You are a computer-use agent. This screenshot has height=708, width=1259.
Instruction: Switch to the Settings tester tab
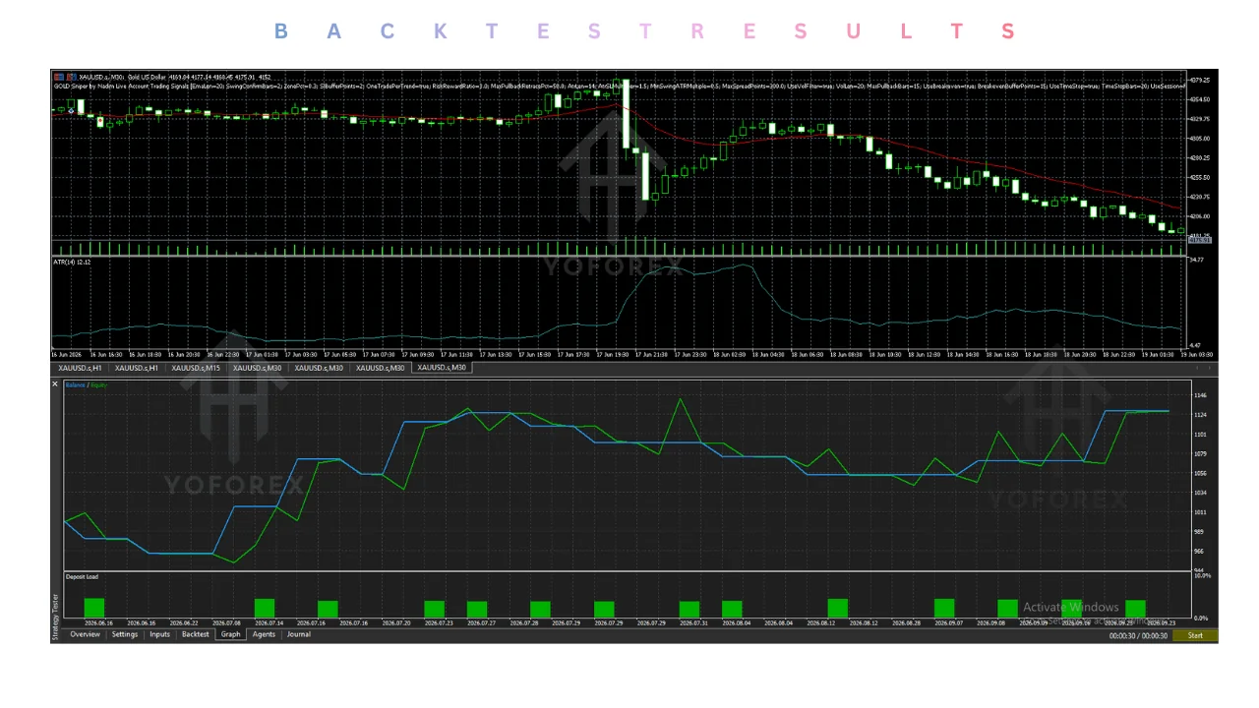click(x=125, y=635)
